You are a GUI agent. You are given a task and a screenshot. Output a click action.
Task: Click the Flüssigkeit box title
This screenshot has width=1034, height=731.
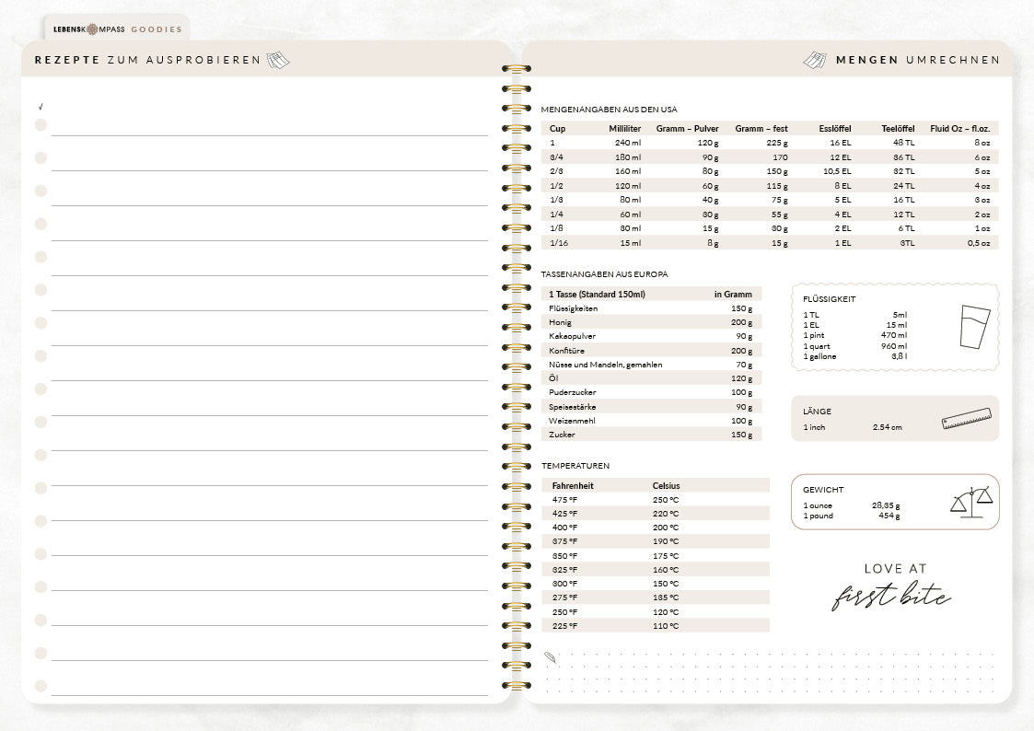tap(829, 299)
